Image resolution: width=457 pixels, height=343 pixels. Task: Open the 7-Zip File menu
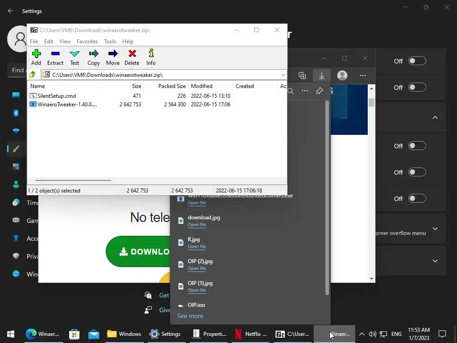[x=34, y=42]
